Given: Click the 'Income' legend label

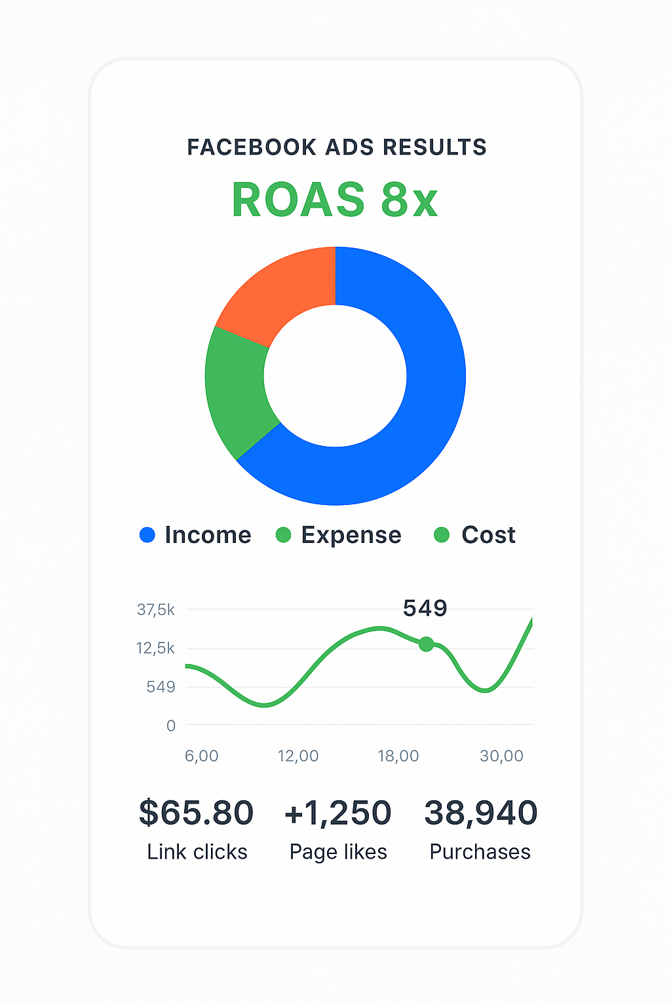Looking at the screenshot, I should point(208,535).
